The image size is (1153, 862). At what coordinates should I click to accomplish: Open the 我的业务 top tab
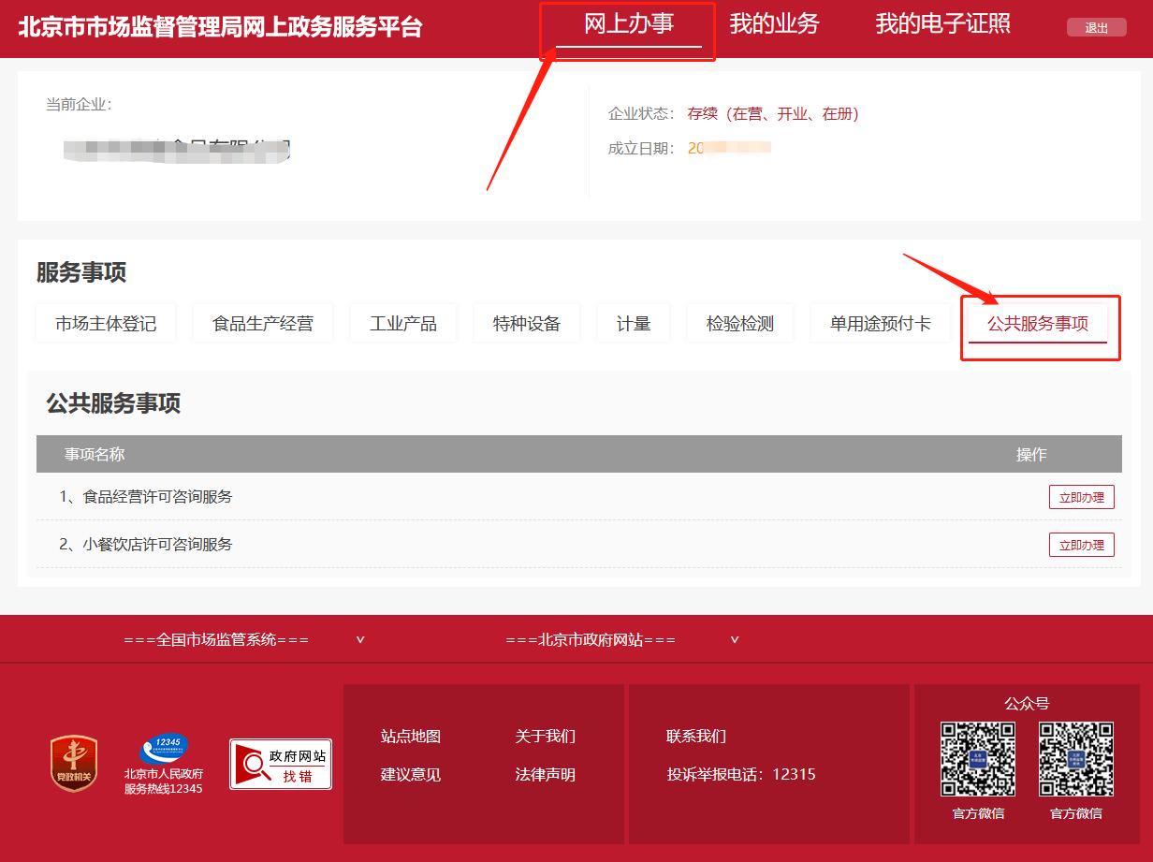(x=774, y=24)
